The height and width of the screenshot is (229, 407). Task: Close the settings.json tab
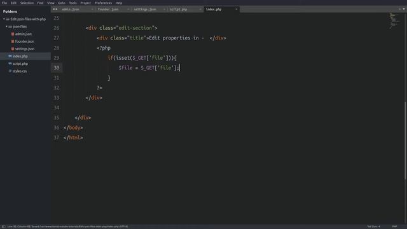pos(164,10)
